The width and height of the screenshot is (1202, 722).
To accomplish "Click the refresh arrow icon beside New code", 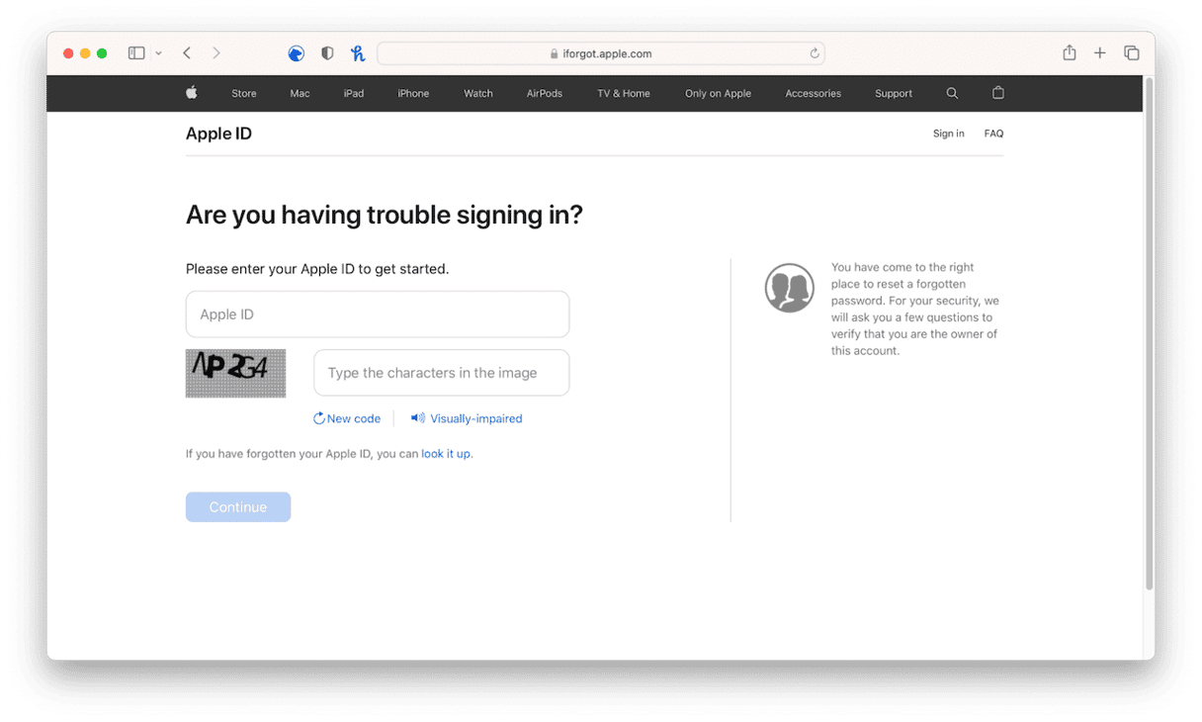I will [x=319, y=418].
